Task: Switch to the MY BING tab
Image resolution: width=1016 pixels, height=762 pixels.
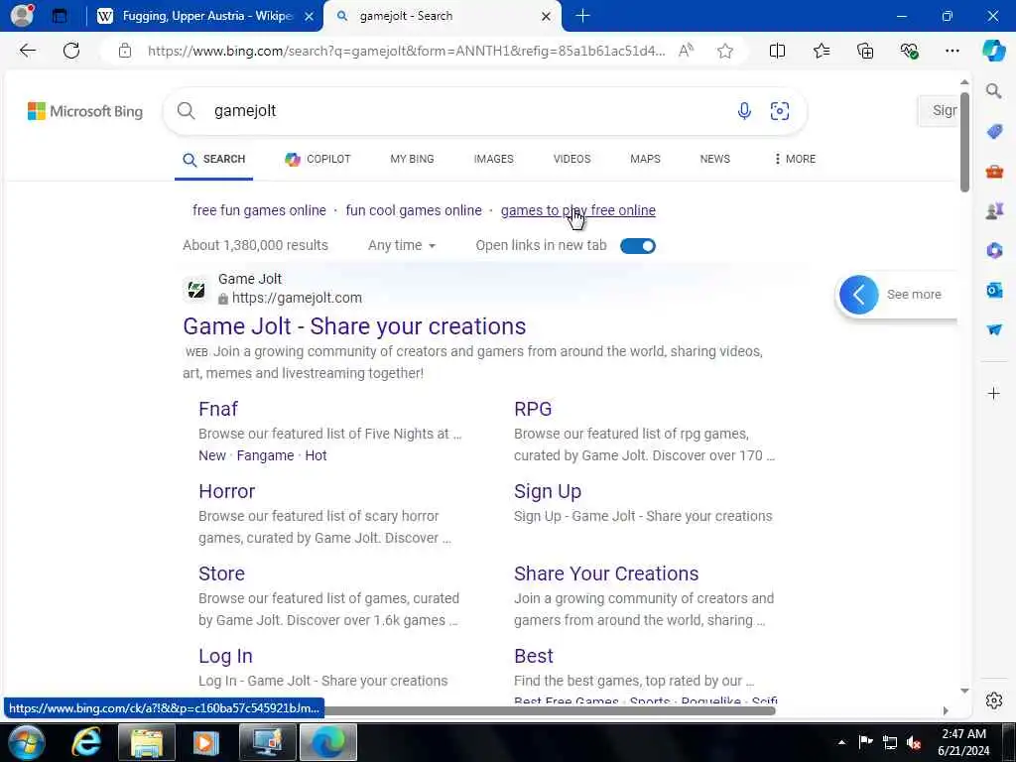Action: pyautogui.click(x=412, y=159)
